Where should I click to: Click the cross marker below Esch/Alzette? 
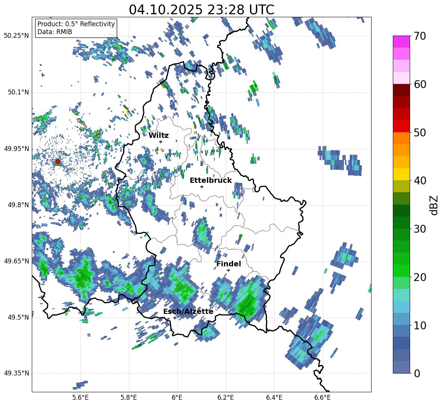[175, 318]
